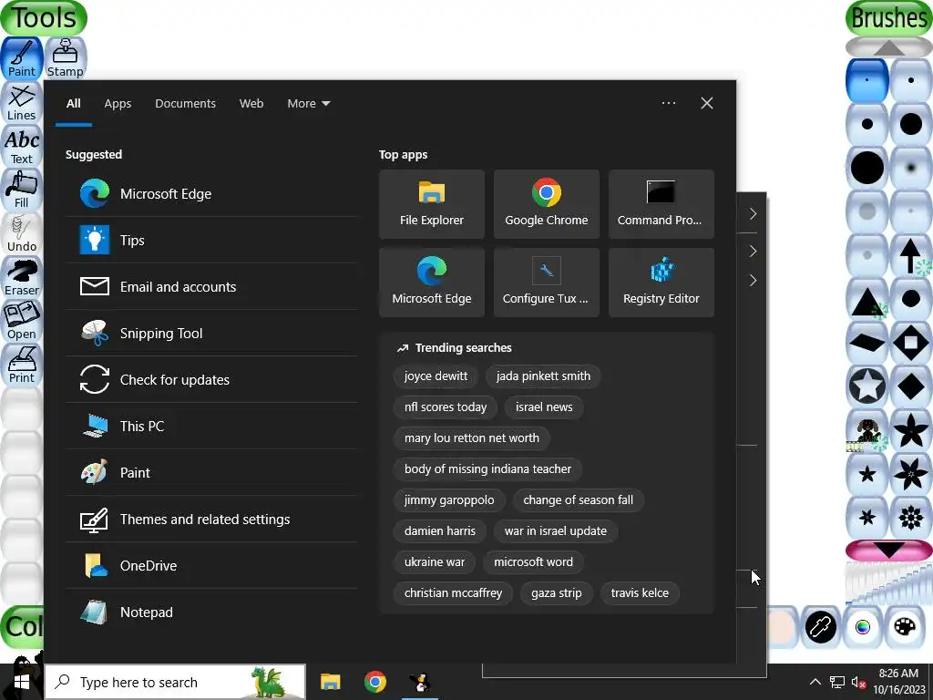The width and height of the screenshot is (933, 700).
Task: Pick the Fill bucket tool
Action: (22, 190)
